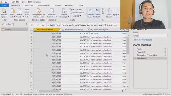Open settings gear for the Fonte step
The height and width of the screenshot is (96, 171).
click(x=165, y=49)
